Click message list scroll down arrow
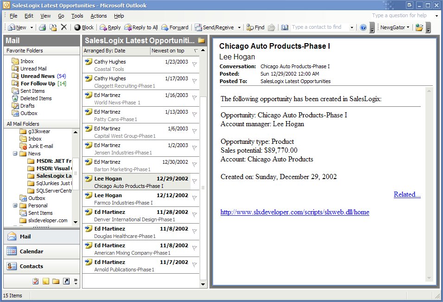 [x=203, y=284]
